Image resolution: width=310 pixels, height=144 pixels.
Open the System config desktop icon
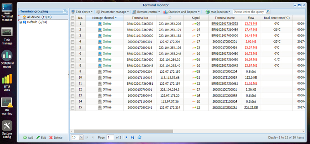pos(7,130)
